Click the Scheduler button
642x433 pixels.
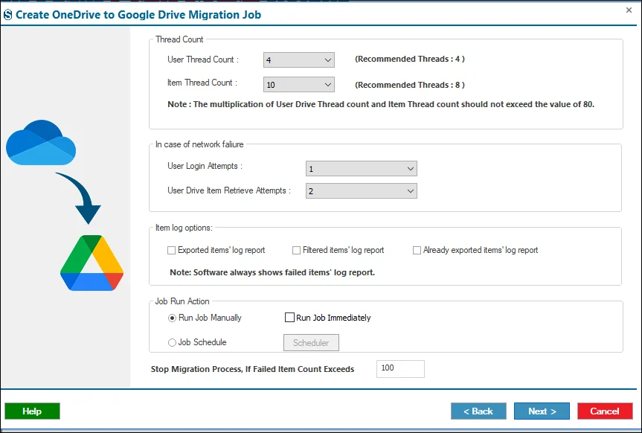pos(311,343)
